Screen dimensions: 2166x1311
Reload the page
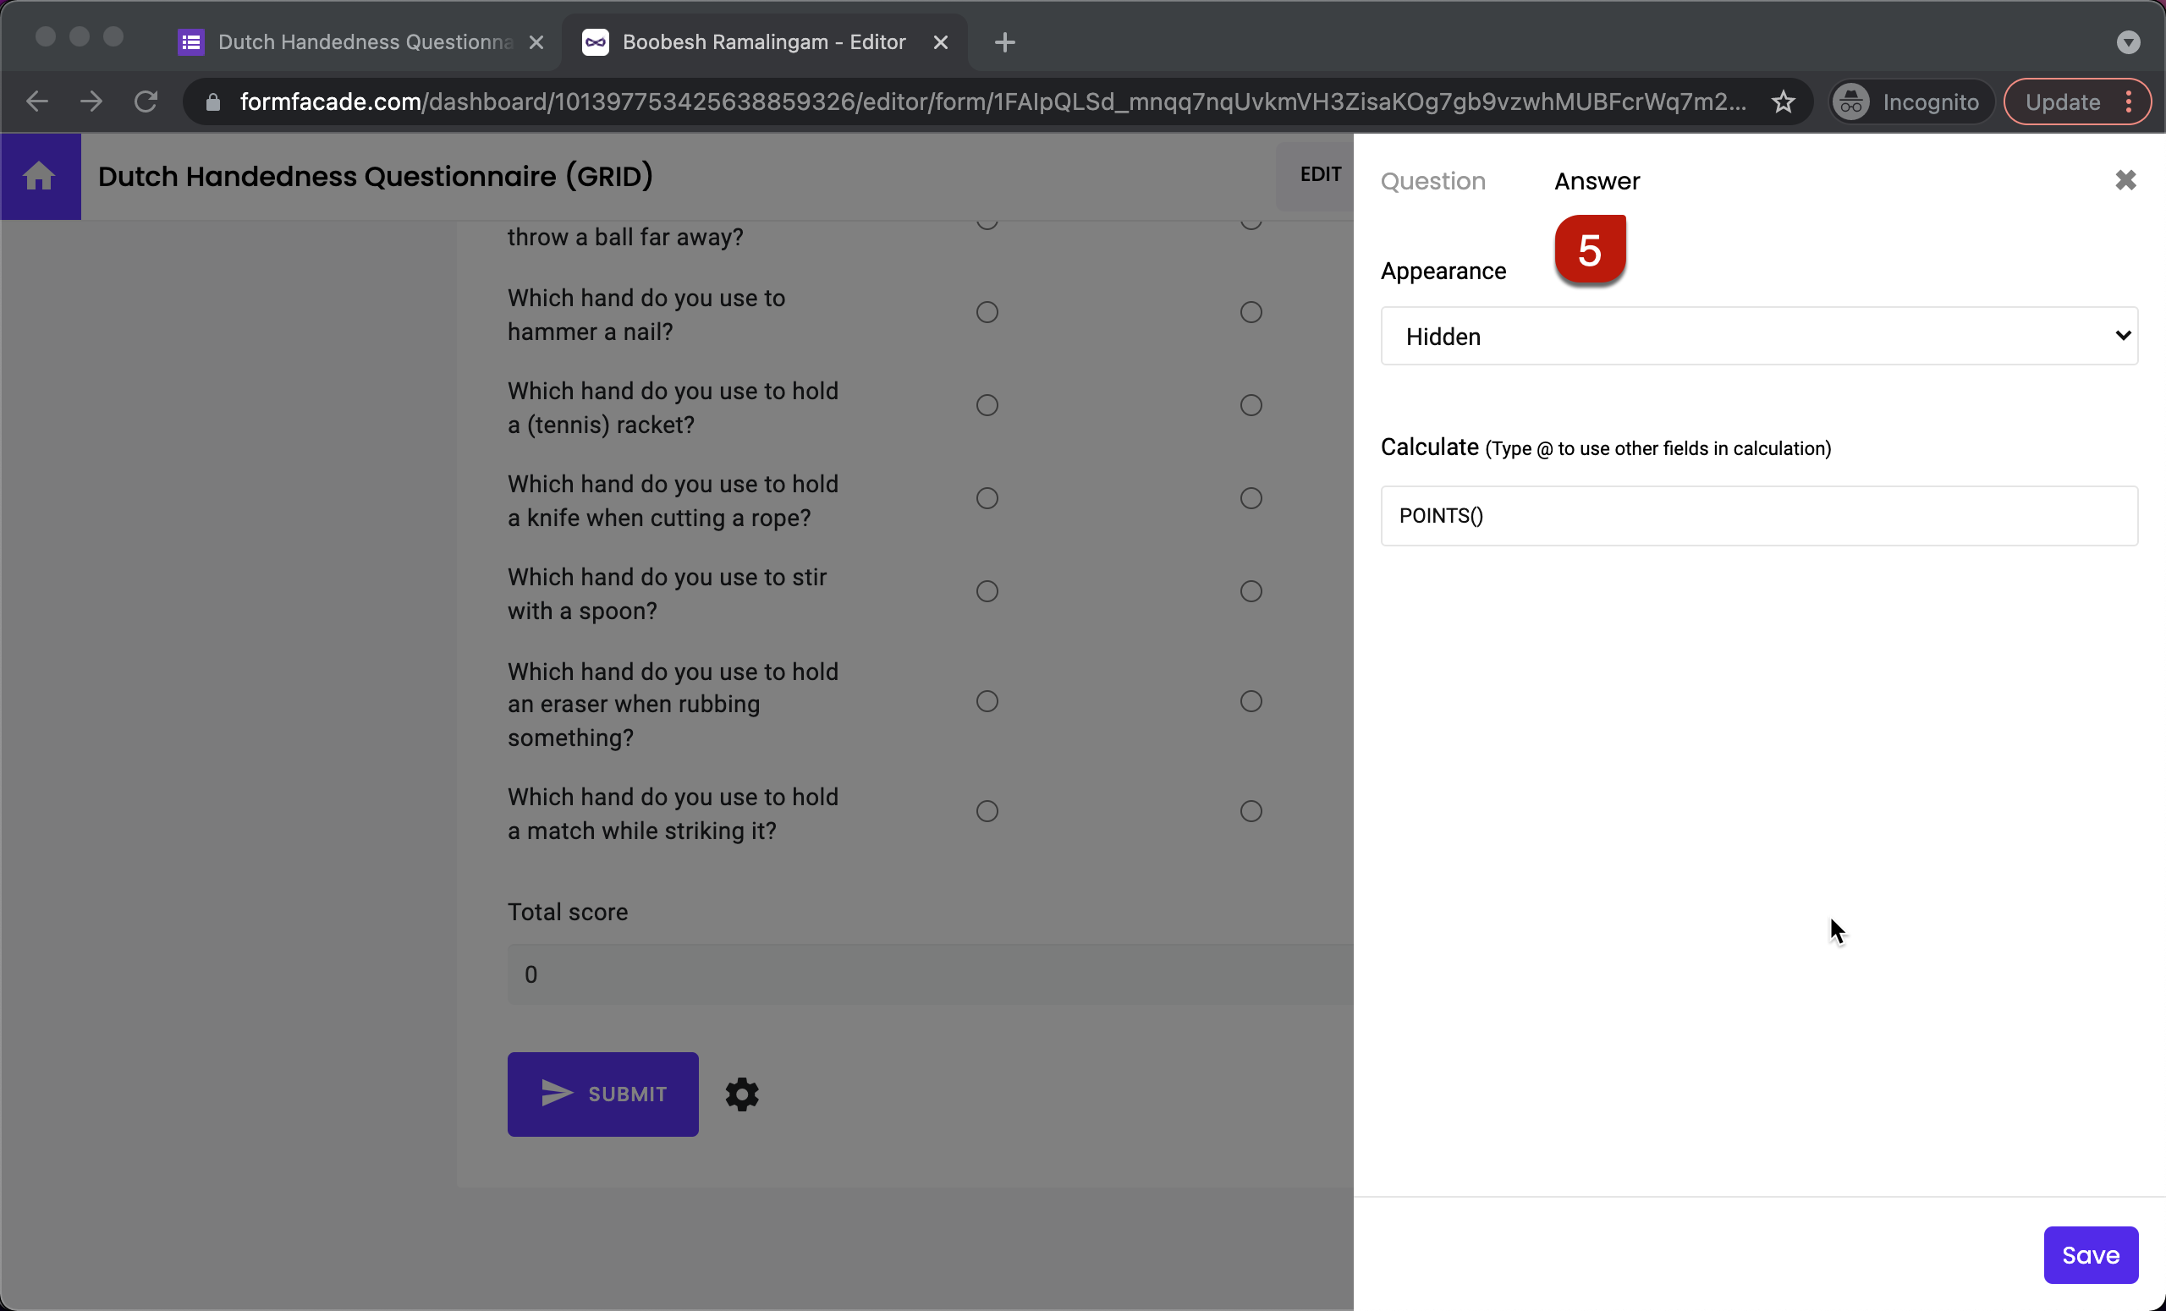click(146, 101)
